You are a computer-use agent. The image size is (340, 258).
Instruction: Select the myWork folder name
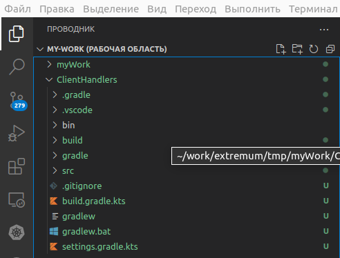point(73,65)
